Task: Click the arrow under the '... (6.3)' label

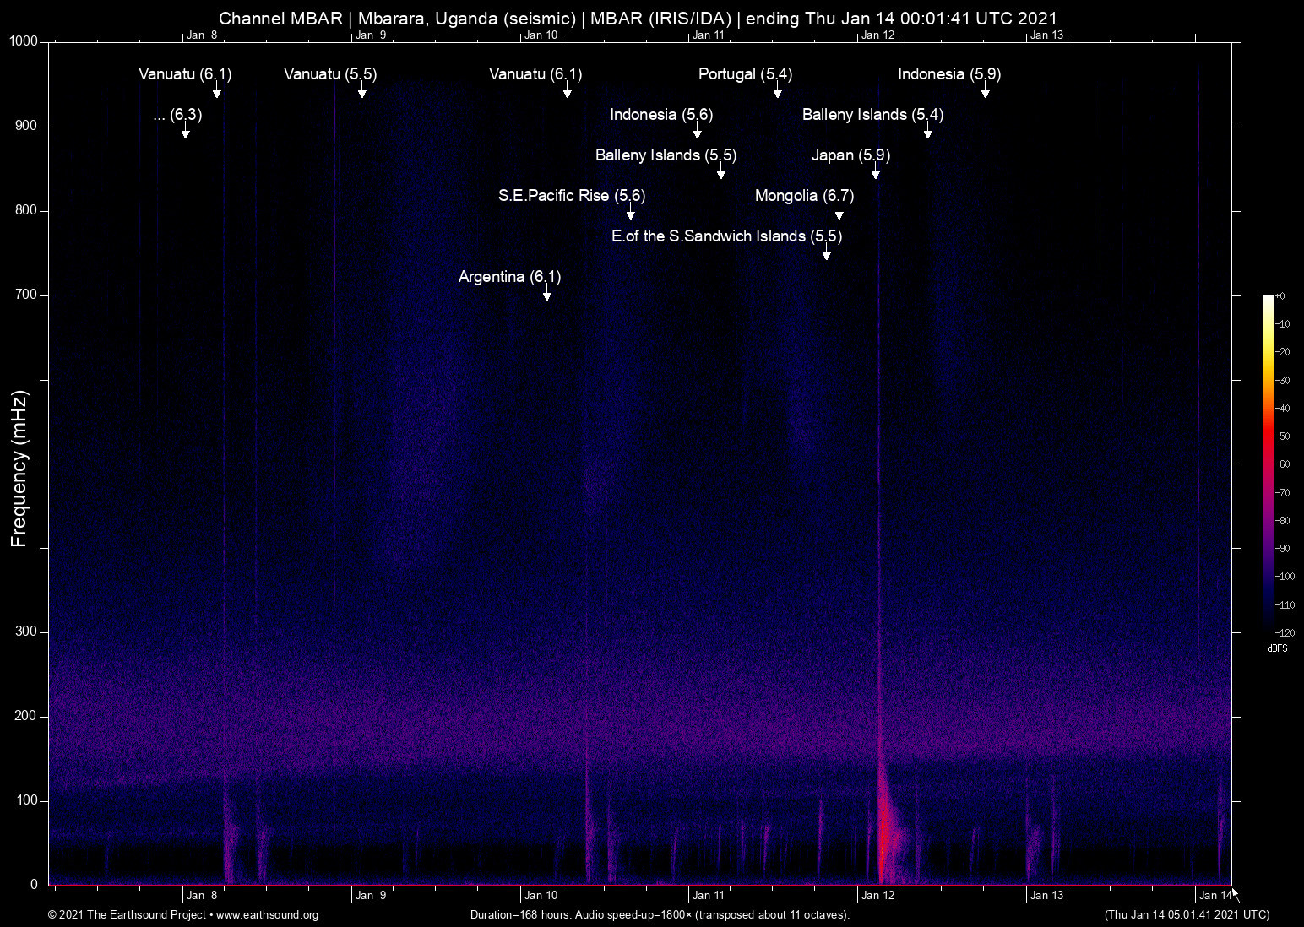Action: pos(186,133)
